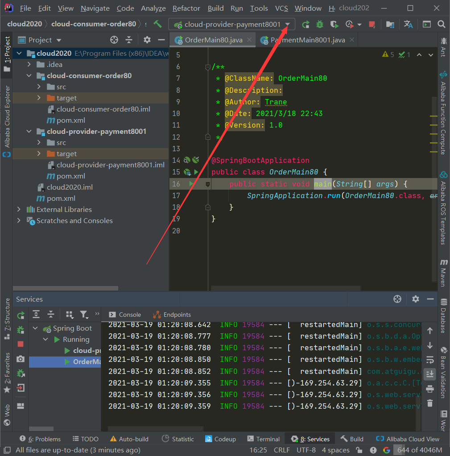Toggle the Structure tool window

coord(7,319)
